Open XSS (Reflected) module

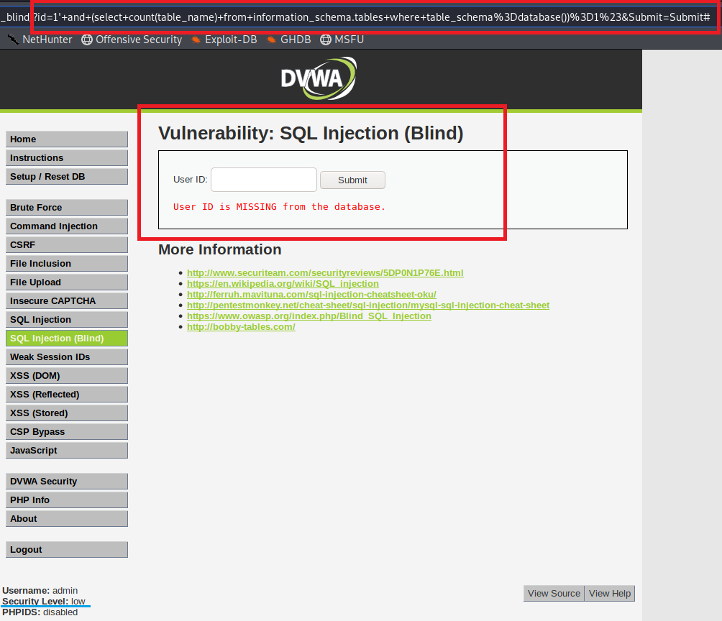tap(67, 395)
